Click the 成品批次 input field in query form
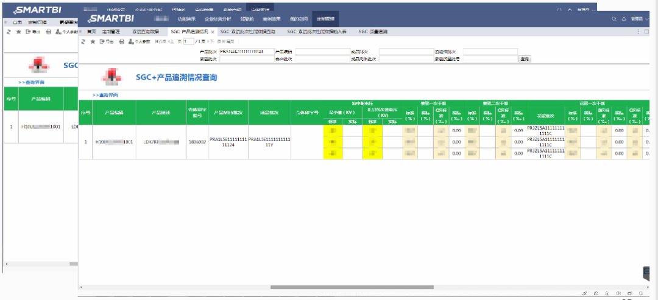The height and width of the screenshot is (300, 658). (x=406, y=52)
